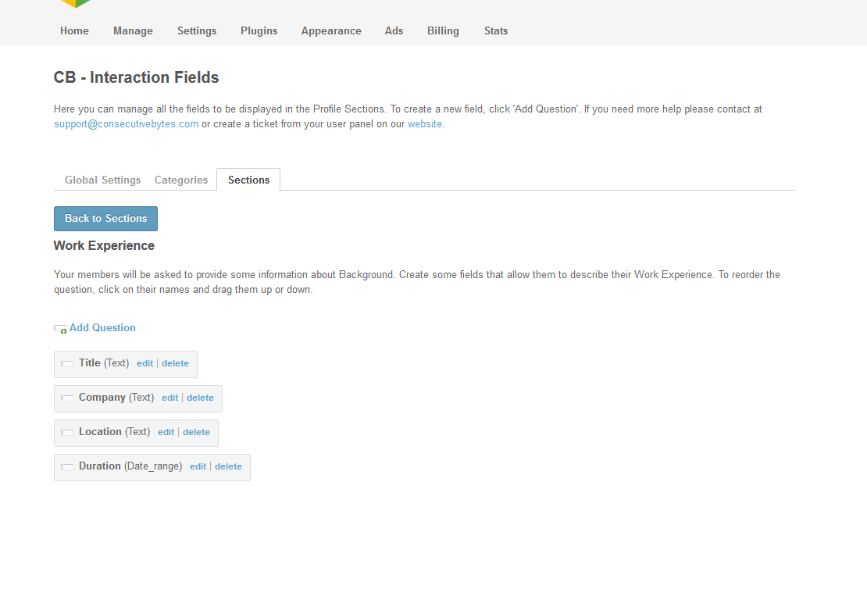867x589 pixels.
Task: Delete the Company field
Action: pyautogui.click(x=200, y=398)
